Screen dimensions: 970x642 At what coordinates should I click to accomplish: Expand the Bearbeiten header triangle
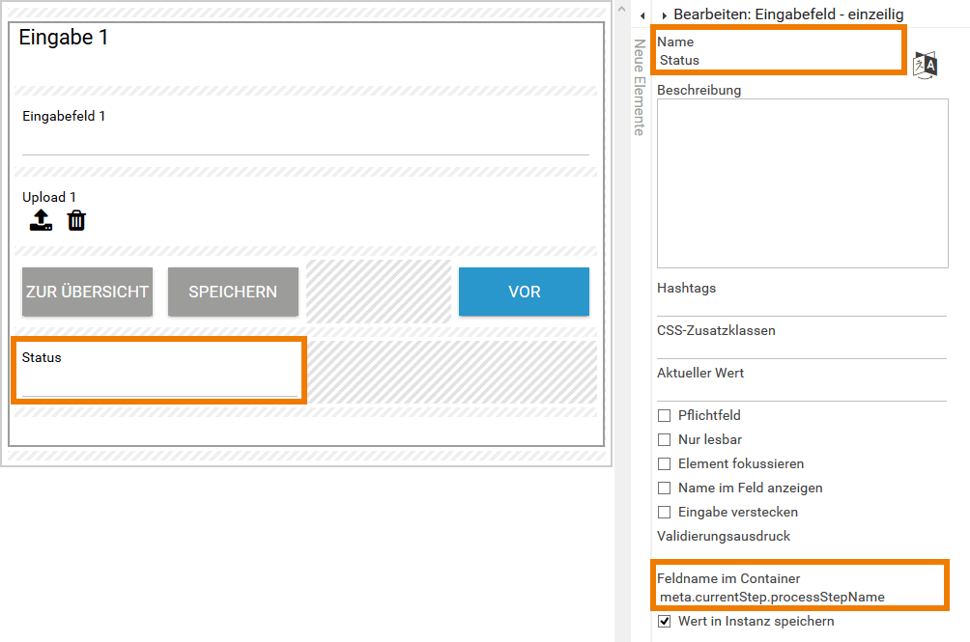click(665, 15)
